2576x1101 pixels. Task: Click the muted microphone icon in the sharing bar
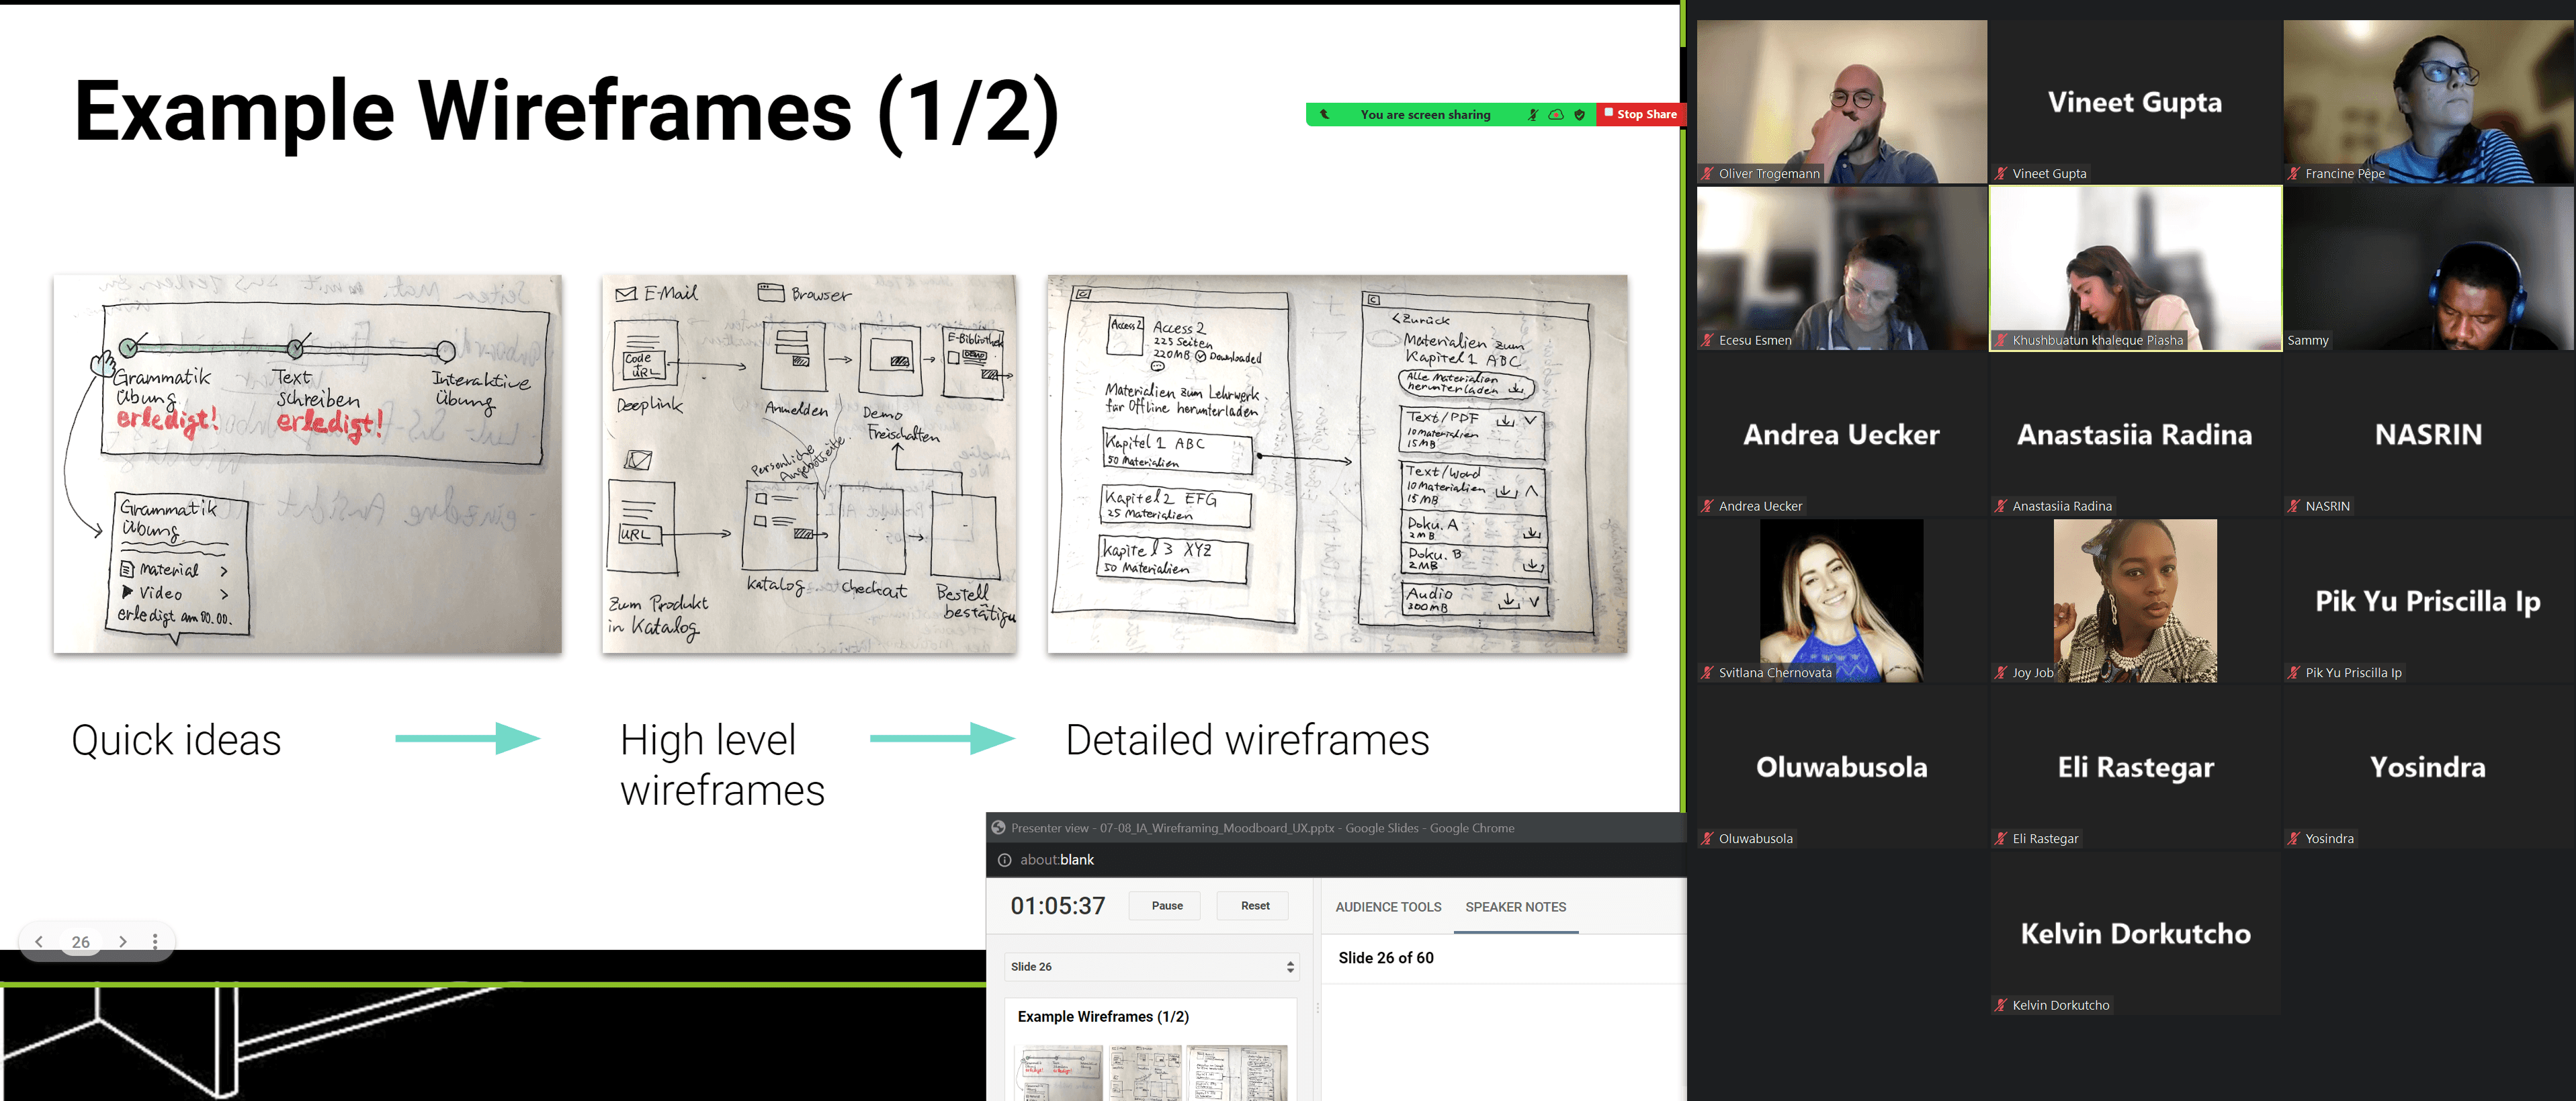coord(1532,115)
